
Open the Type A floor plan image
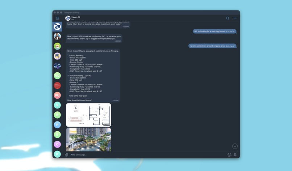pos(88,115)
